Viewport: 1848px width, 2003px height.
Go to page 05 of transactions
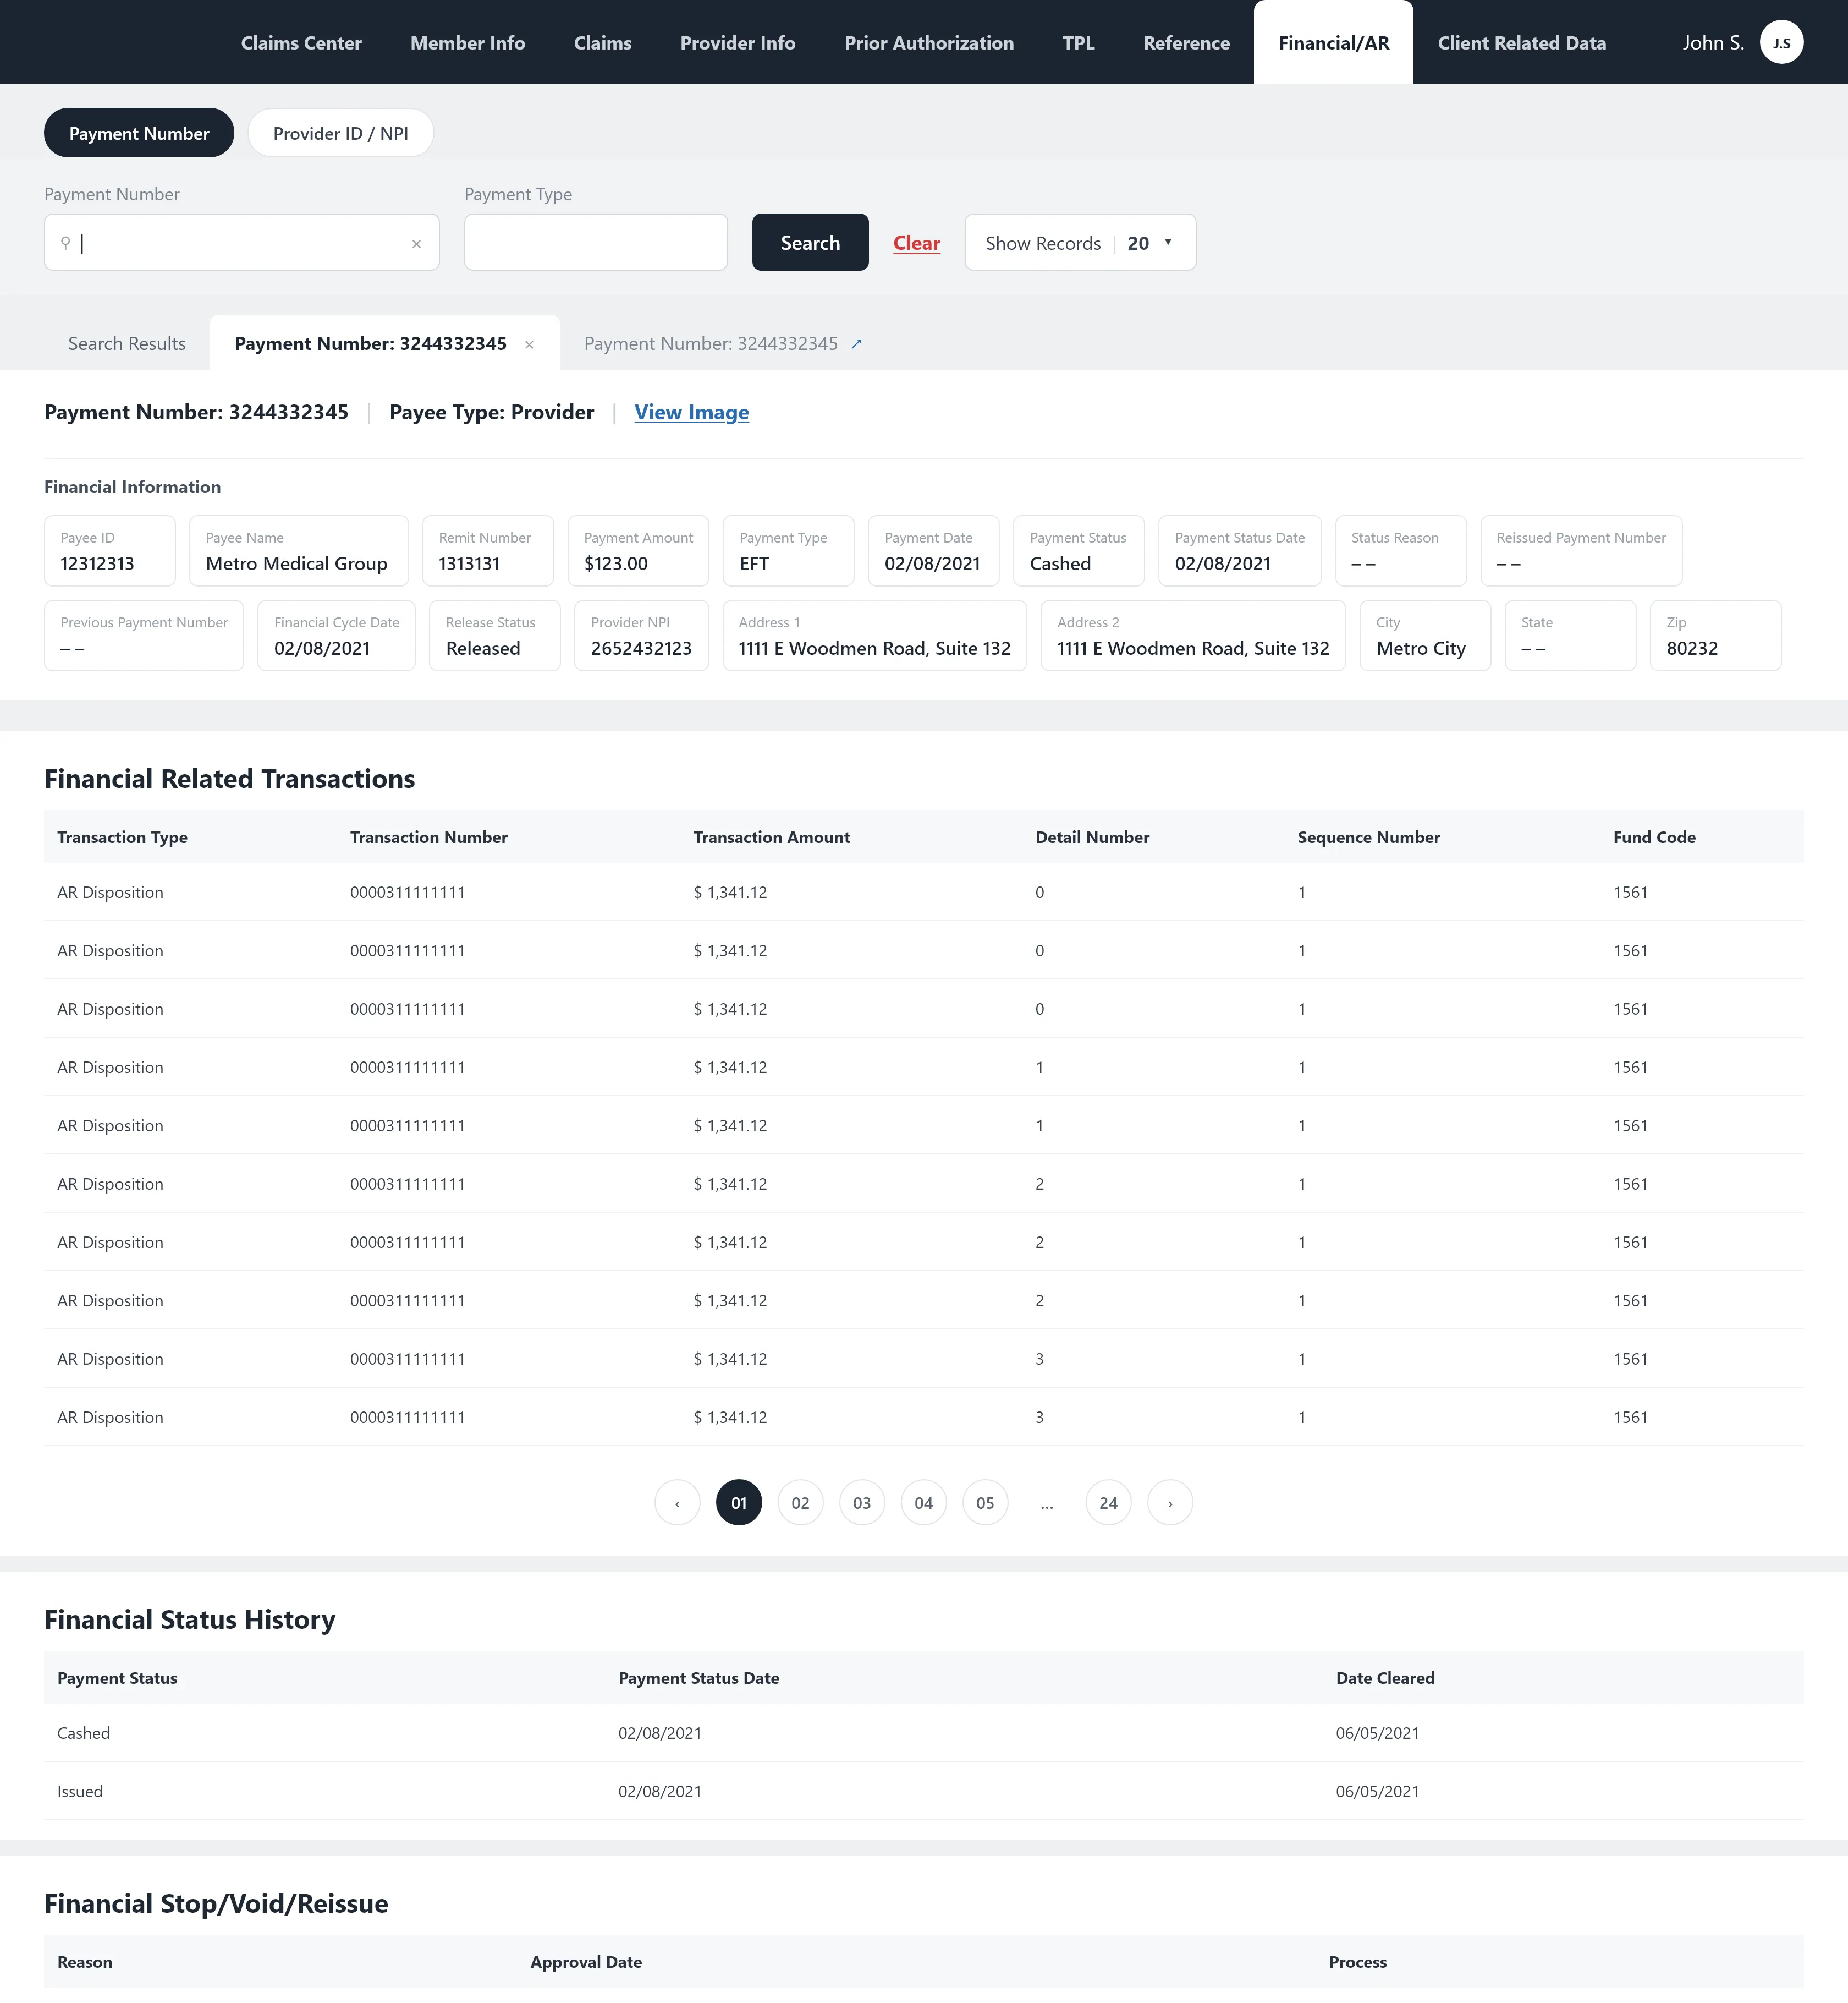pos(985,1503)
